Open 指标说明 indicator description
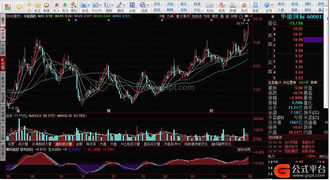Viewport: 330px width, 180px height. pyautogui.click(x=244, y=149)
